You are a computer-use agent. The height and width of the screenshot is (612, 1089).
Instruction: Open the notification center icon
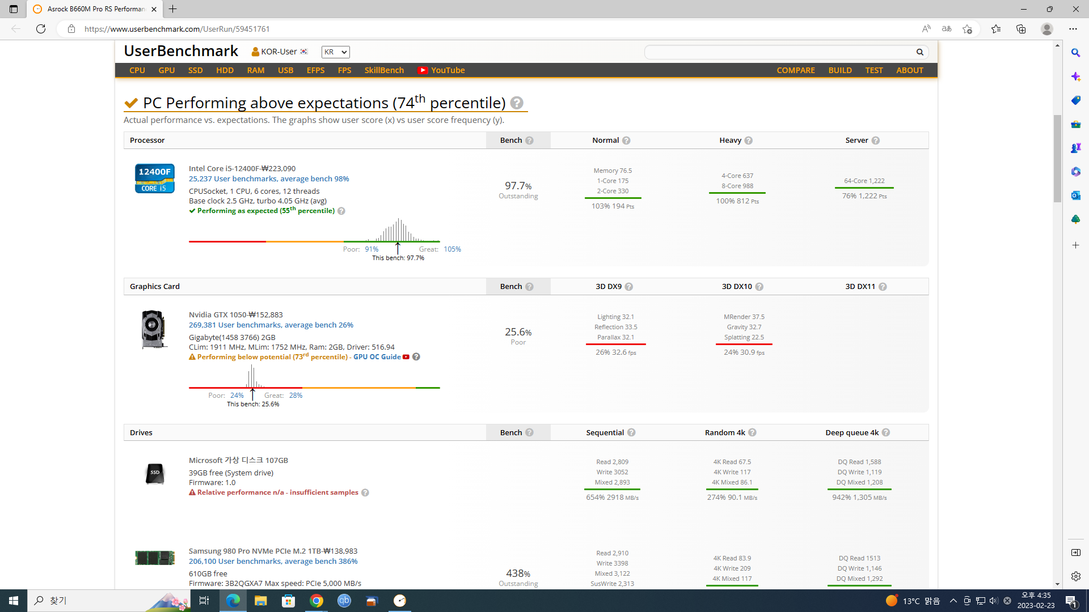pyautogui.click(x=1071, y=601)
